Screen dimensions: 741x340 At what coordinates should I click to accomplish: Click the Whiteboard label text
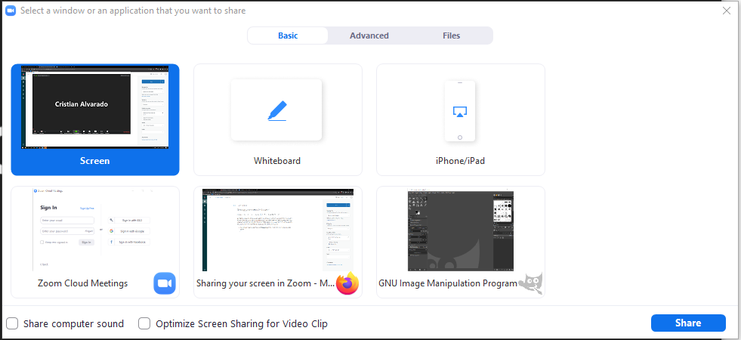[277, 161]
